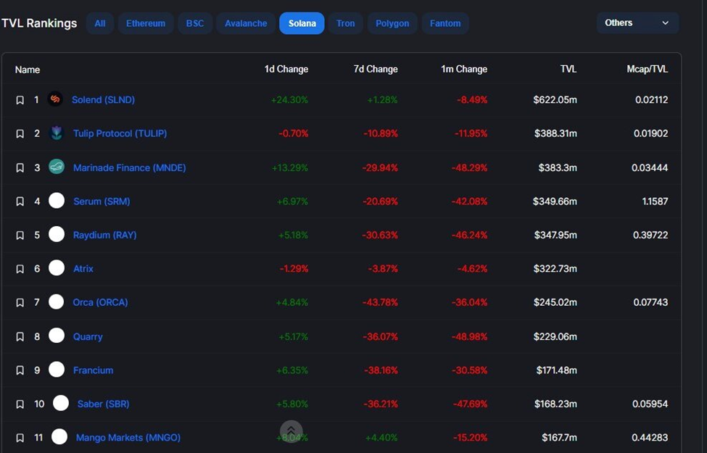Image resolution: width=707 pixels, height=453 pixels.
Task: Select the Fantom chain filter
Action: pos(445,23)
